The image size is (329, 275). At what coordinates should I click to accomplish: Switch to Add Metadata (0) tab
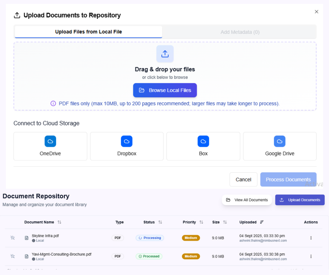pos(240,32)
